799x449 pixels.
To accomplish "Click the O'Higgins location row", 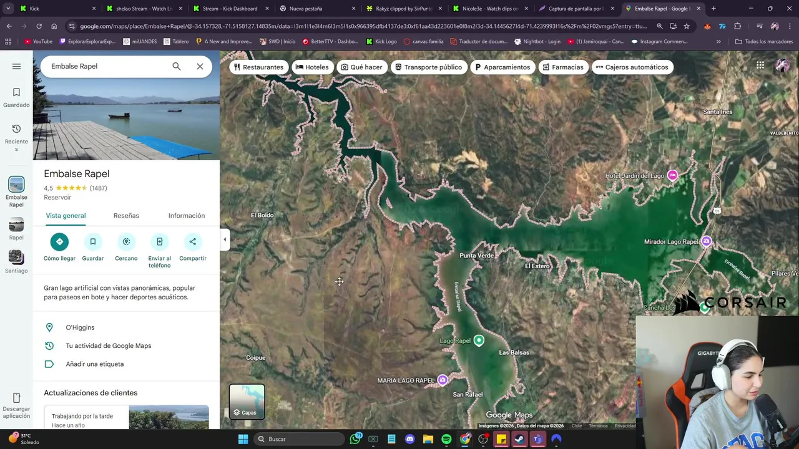I will (126, 327).
